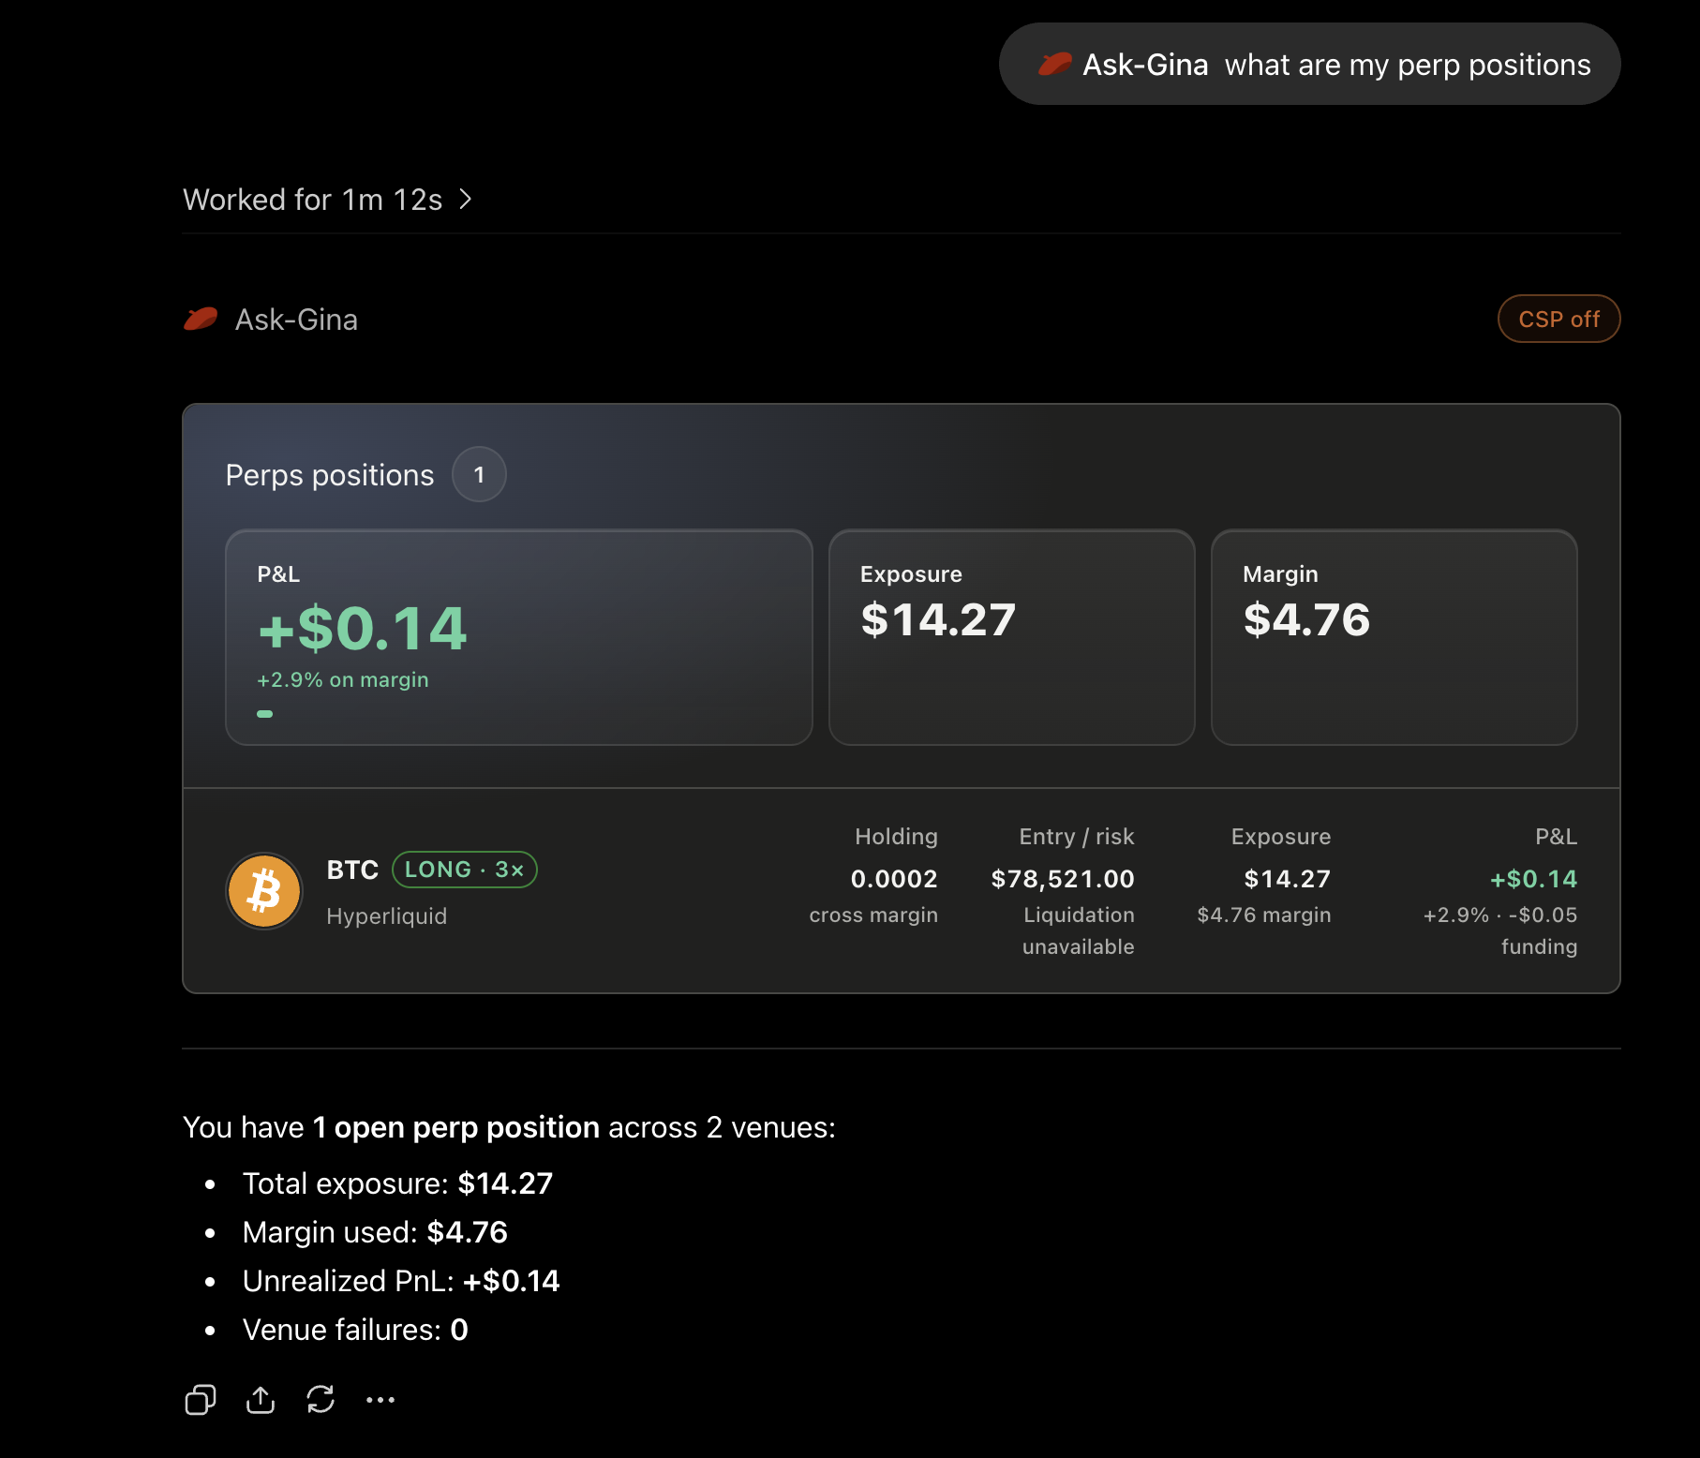1700x1458 pixels.
Task: Click "$4.76 margin" under Exposure column
Action: click(1264, 915)
